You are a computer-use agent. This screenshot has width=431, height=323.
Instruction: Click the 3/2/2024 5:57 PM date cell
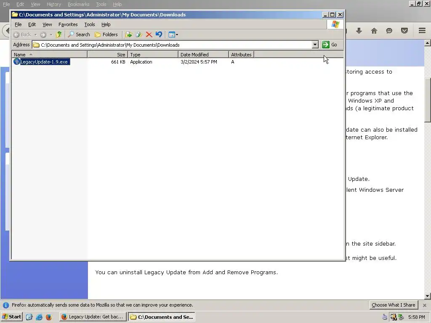click(x=199, y=62)
